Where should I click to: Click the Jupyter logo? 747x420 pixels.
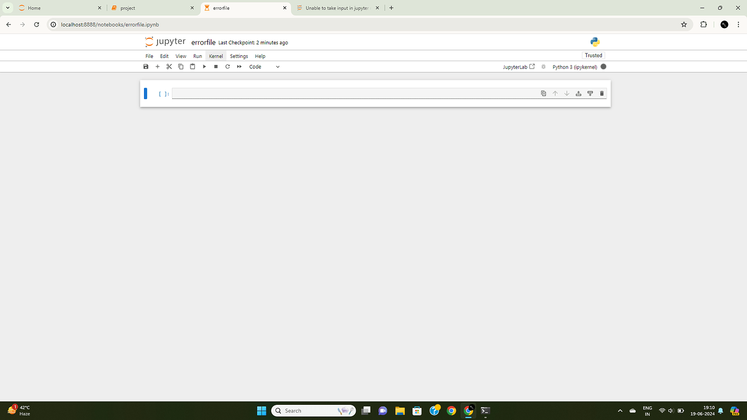165,42
